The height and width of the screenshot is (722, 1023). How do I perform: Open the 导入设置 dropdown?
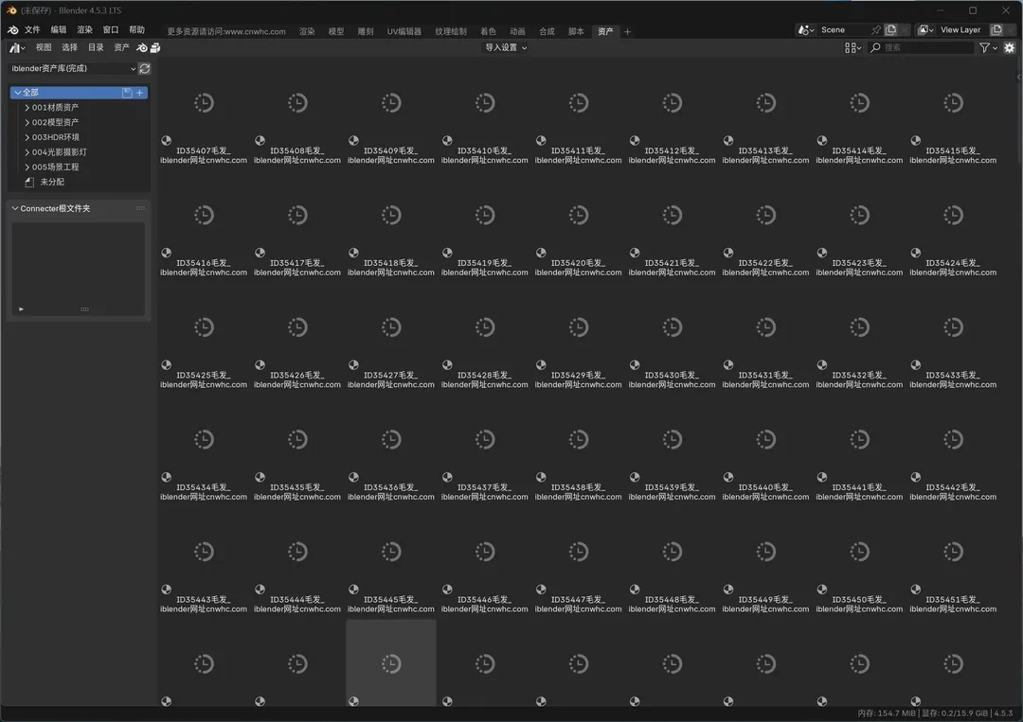tap(506, 48)
